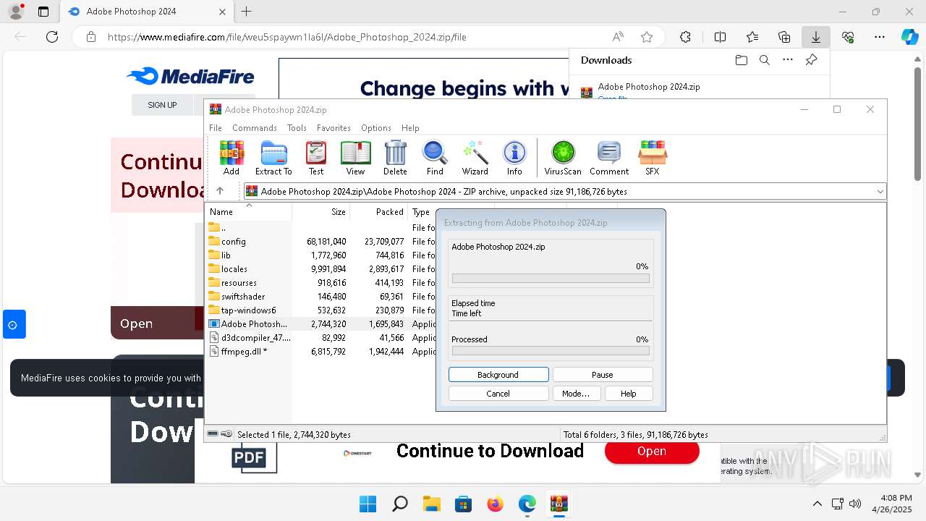Show hidden system tray icons chevron
The image size is (926, 521).
[x=817, y=504]
